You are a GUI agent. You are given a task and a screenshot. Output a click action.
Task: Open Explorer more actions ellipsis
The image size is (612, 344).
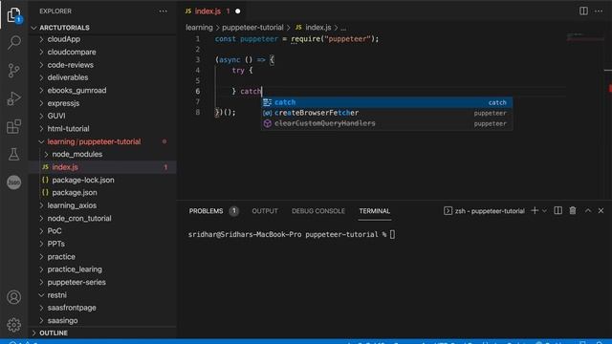click(x=164, y=11)
